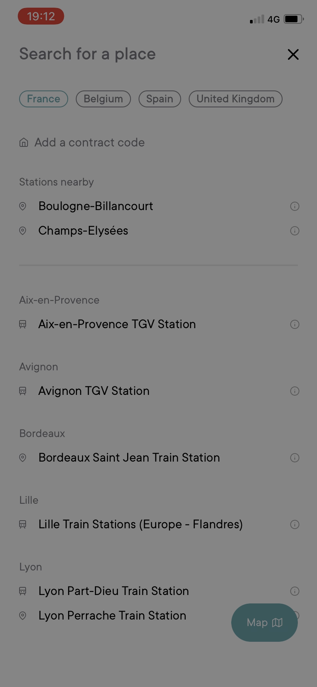Show info for Champs-Elysées station
Viewport: 317px width, 687px height.
click(x=294, y=231)
